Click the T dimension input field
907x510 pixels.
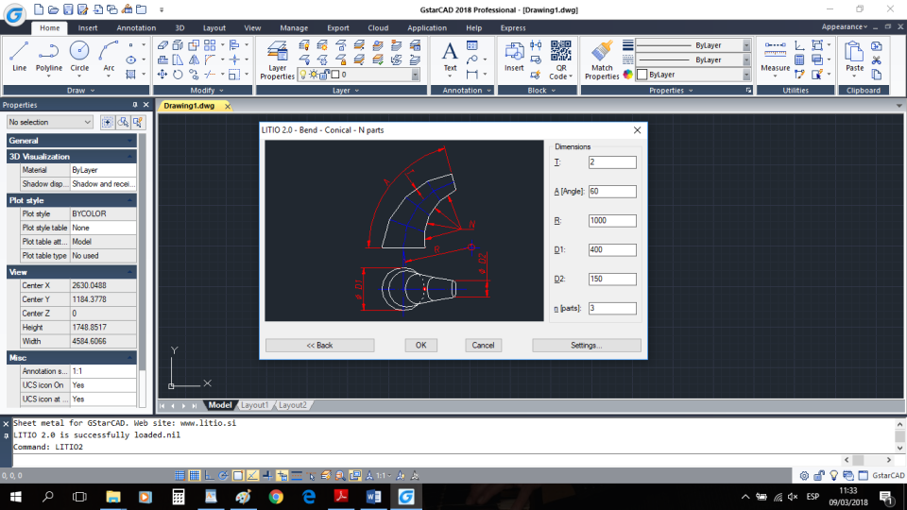(x=612, y=162)
